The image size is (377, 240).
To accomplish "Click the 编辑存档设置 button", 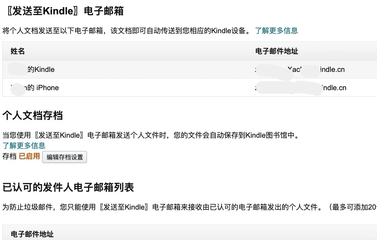I will coord(65,157).
